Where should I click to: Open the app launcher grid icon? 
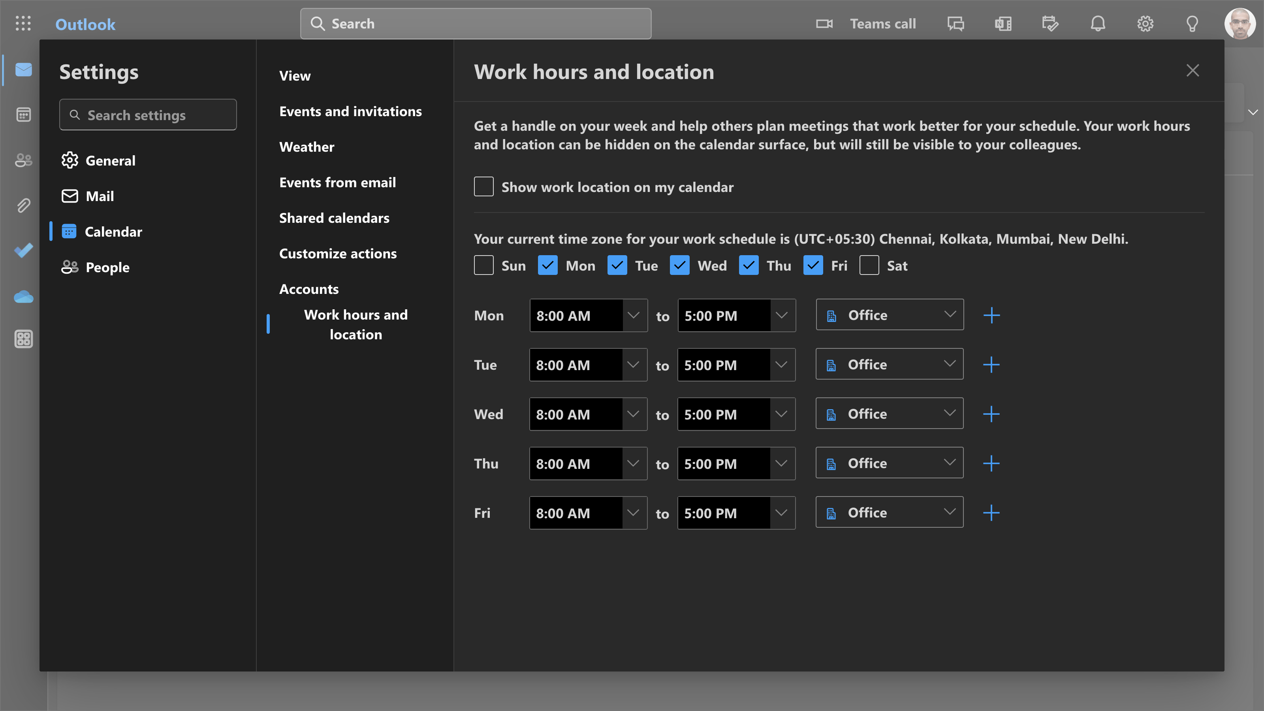[x=23, y=24]
